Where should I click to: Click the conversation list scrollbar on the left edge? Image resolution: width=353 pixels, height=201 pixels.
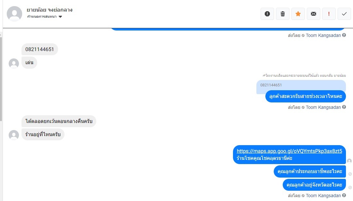(1, 79)
